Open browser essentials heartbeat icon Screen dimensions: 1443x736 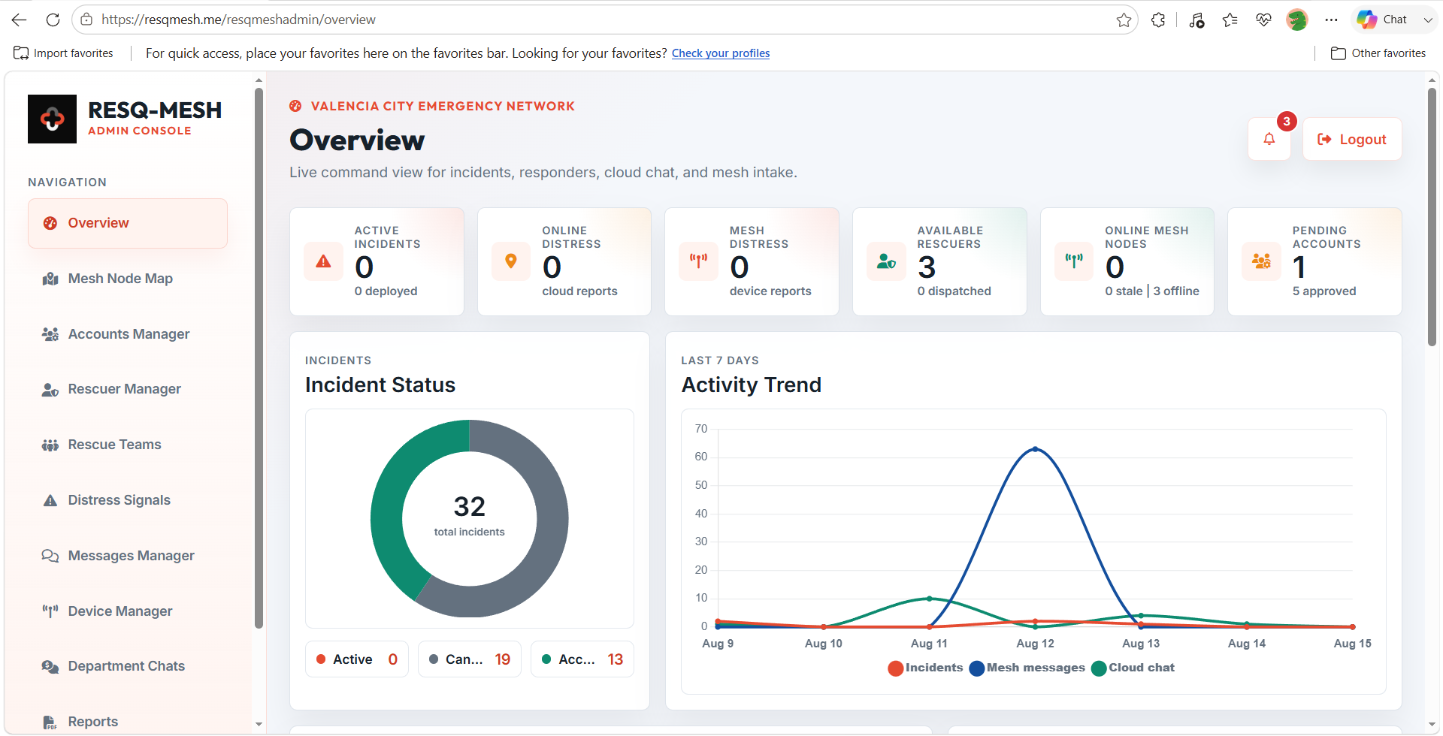click(1263, 20)
